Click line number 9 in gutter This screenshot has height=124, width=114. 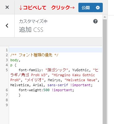(x=7, y=105)
